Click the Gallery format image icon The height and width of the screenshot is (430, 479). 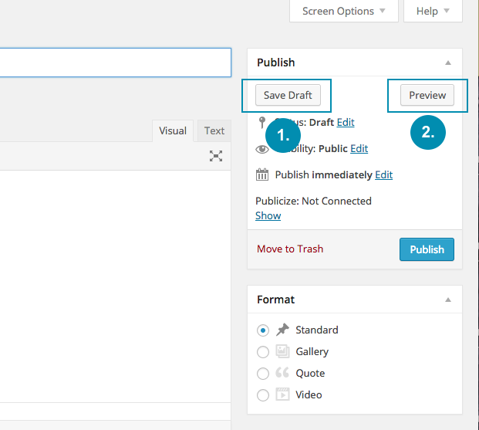coord(282,351)
